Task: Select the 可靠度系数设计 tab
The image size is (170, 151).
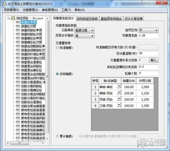Action: click(x=63, y=18)
